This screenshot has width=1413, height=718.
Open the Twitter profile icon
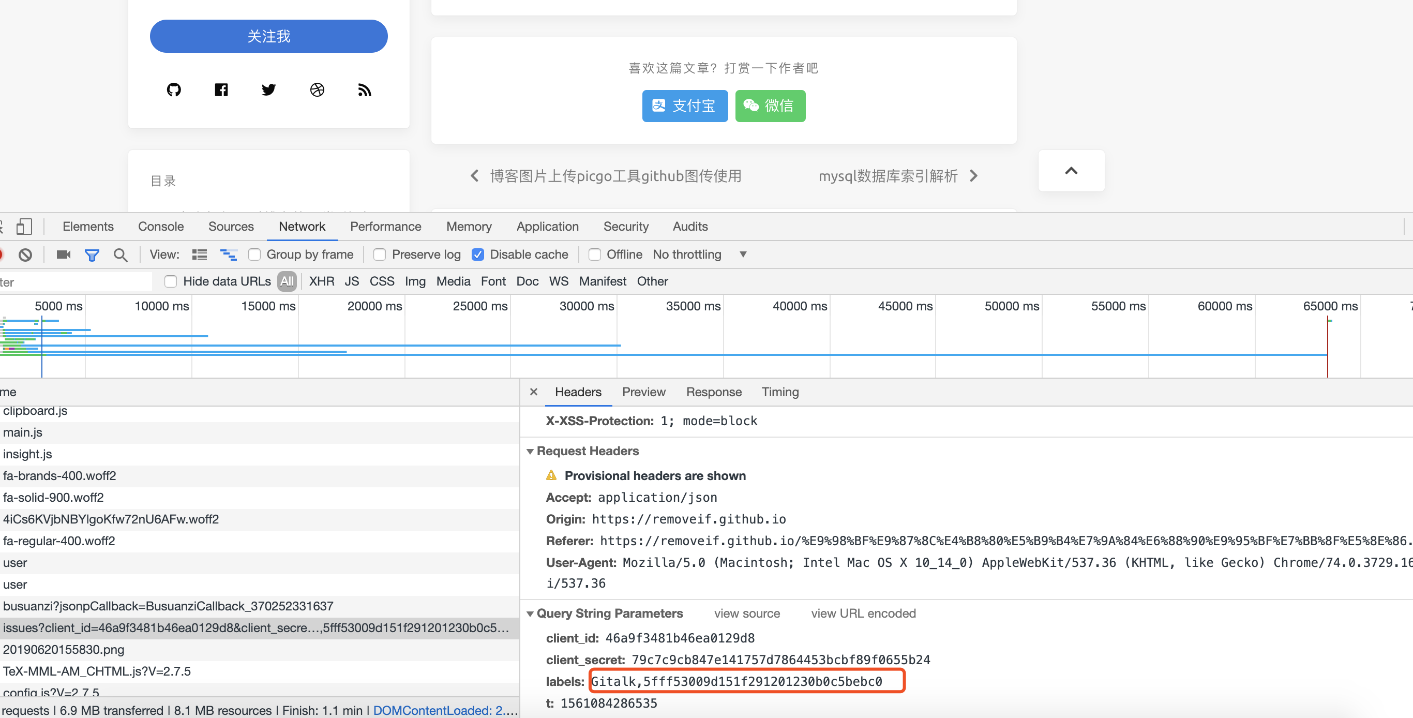click(269, 90)
